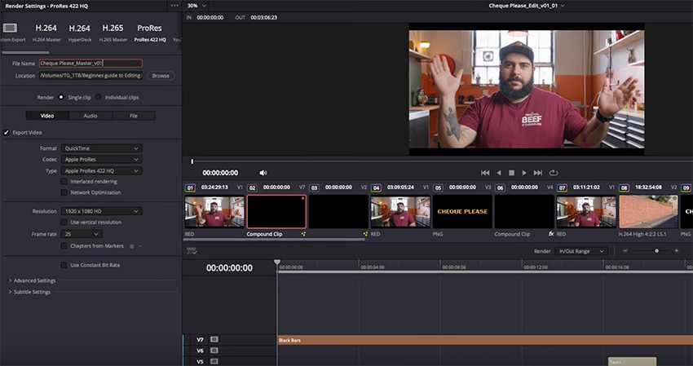The width and height of the screenshot is (693, 366).
Task: Click the timeline zoom slider handle
Action: click(x=655, y=251)
